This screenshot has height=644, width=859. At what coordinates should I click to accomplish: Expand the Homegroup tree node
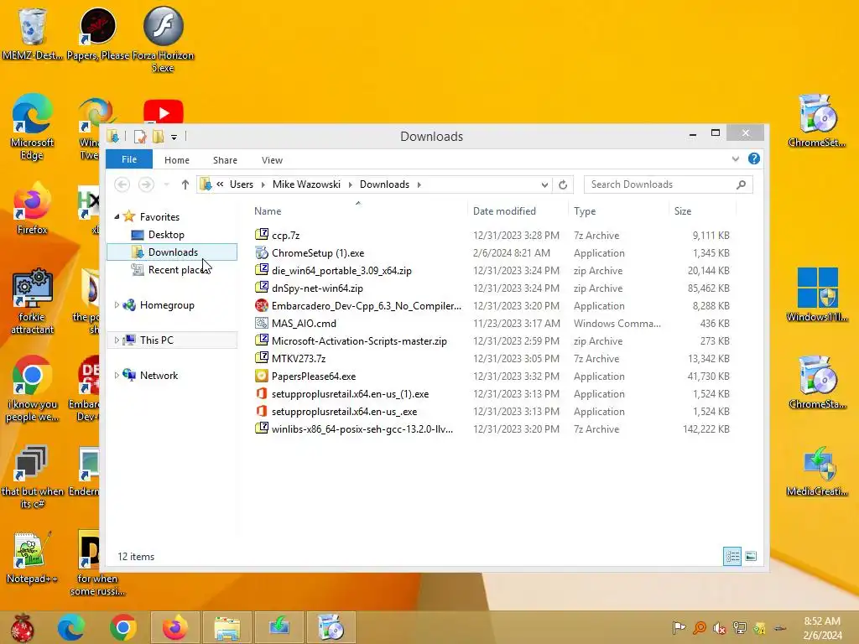pyautogui.click(x=117, y=305)
